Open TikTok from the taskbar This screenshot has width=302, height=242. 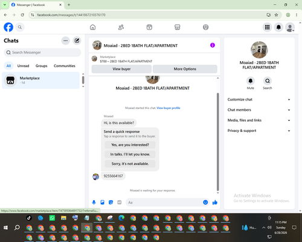coord(29,218)
